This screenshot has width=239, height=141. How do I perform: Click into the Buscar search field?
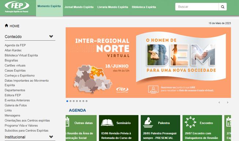point(197,7)
